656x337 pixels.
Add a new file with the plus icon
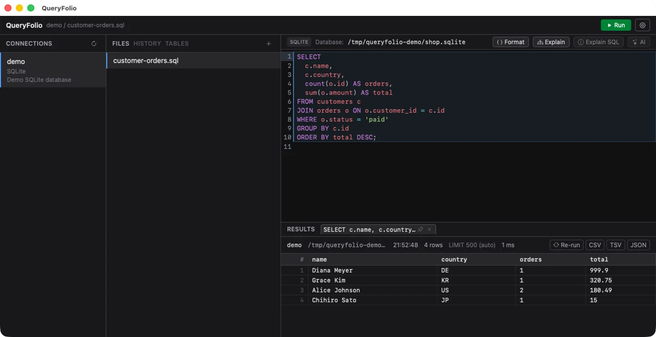[269, 44]
